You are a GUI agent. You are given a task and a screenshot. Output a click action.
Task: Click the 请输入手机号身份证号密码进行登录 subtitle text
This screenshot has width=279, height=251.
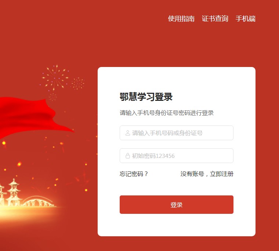[167, 113]
